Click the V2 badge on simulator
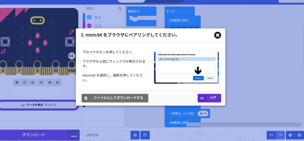Viewport: 304px width, 141px height. tap(71, 56)
